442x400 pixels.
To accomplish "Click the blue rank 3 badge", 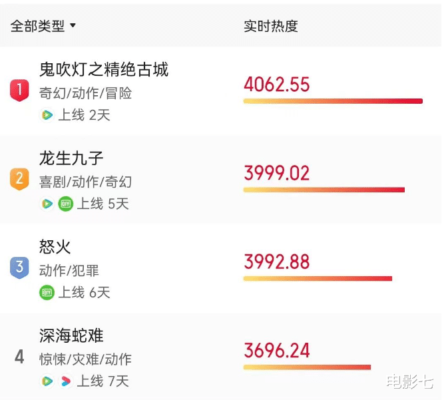I will click(x=19, y=268).
